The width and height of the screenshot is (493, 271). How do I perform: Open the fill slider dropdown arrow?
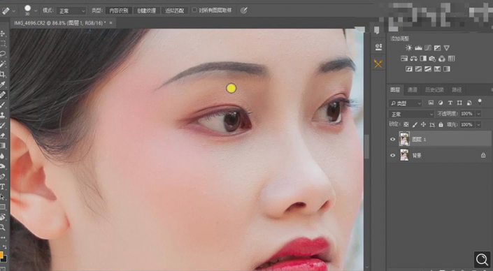(478, 124)
